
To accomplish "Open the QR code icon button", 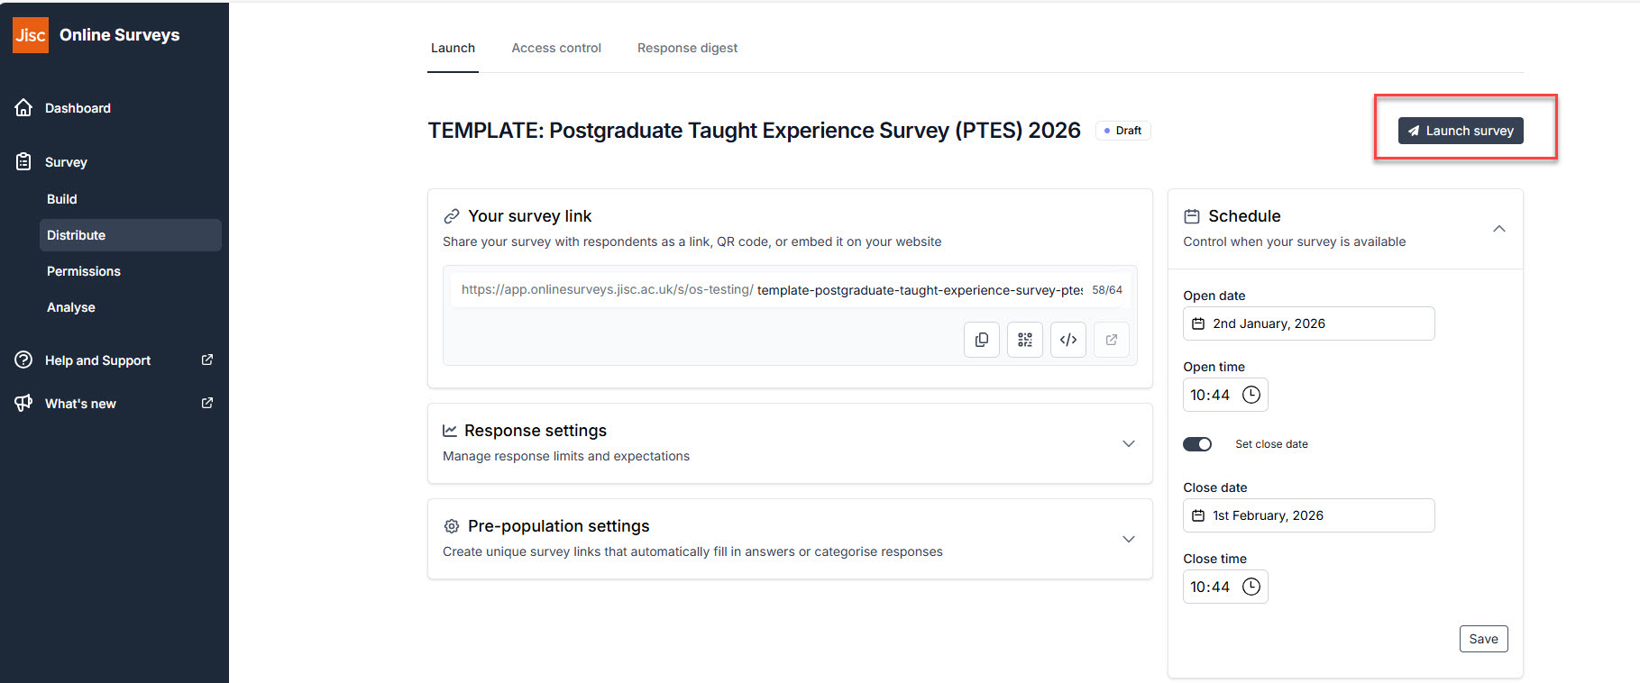I will click(x=1024, y=340).
